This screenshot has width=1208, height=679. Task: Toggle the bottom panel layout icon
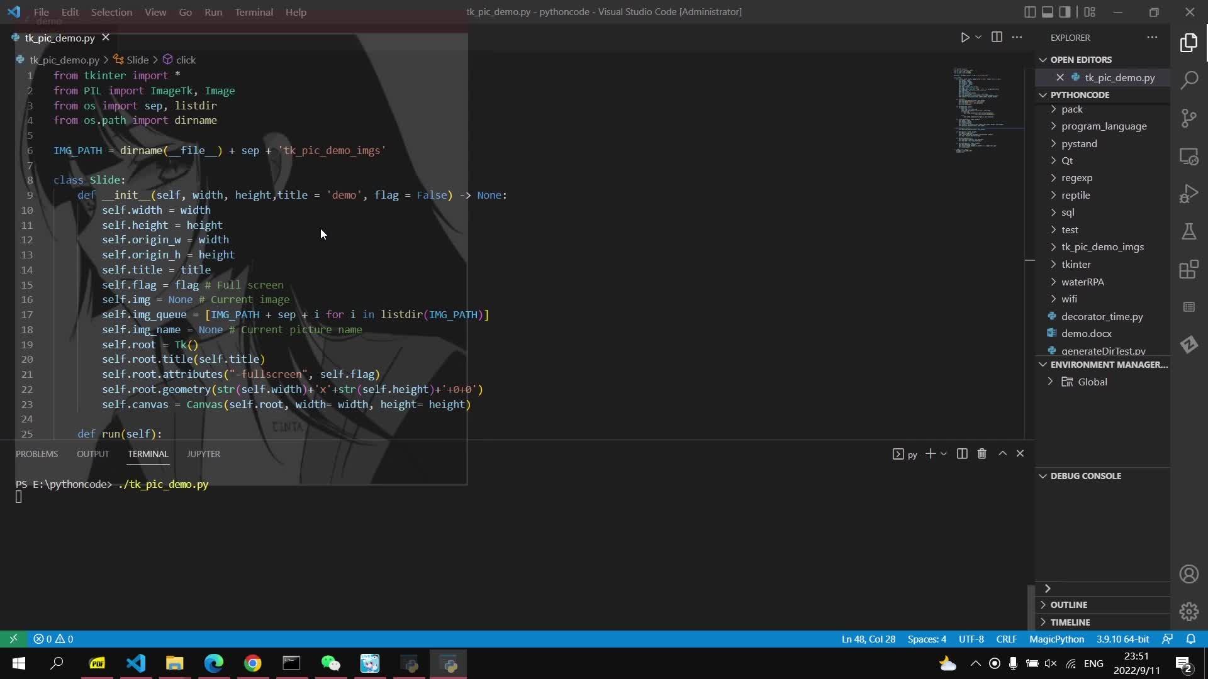point(1048,12)
